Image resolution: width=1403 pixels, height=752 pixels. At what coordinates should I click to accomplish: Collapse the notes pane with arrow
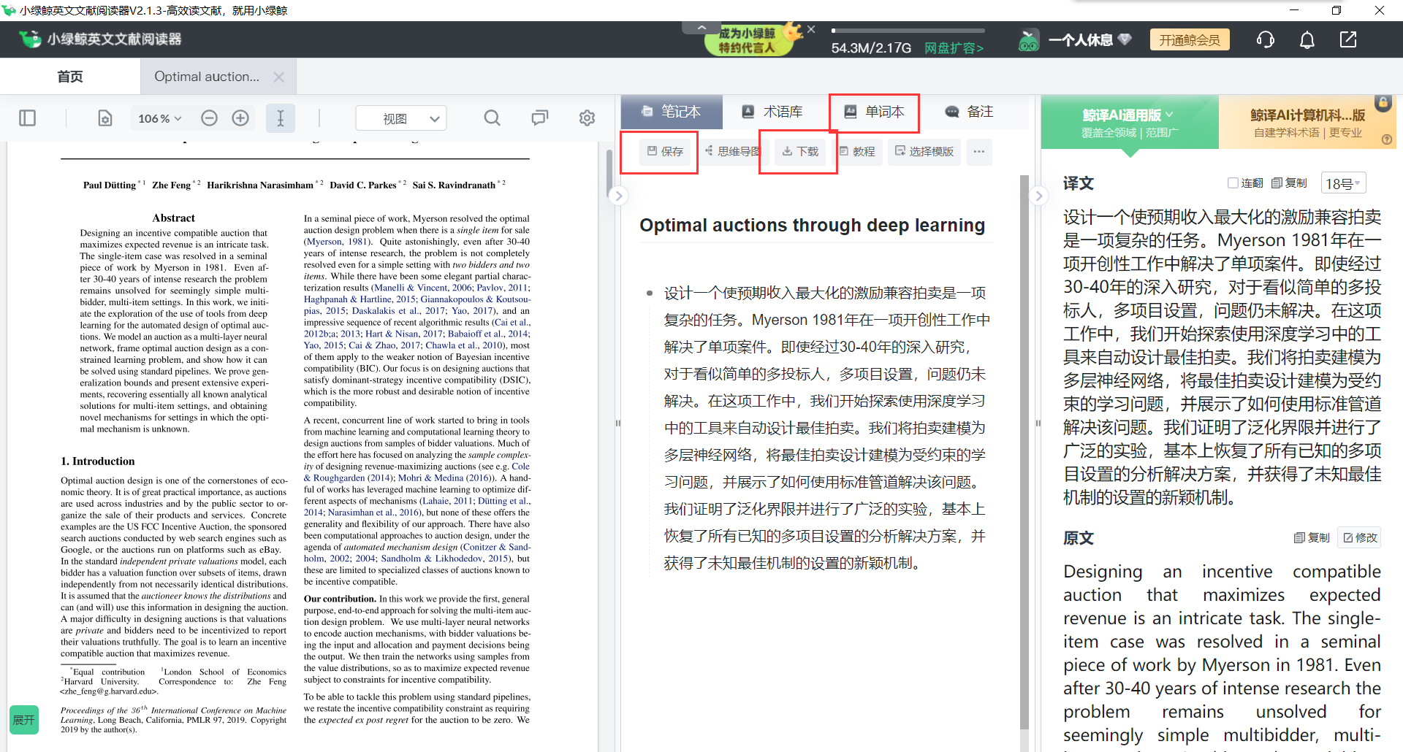click(x=1038, y=196)
